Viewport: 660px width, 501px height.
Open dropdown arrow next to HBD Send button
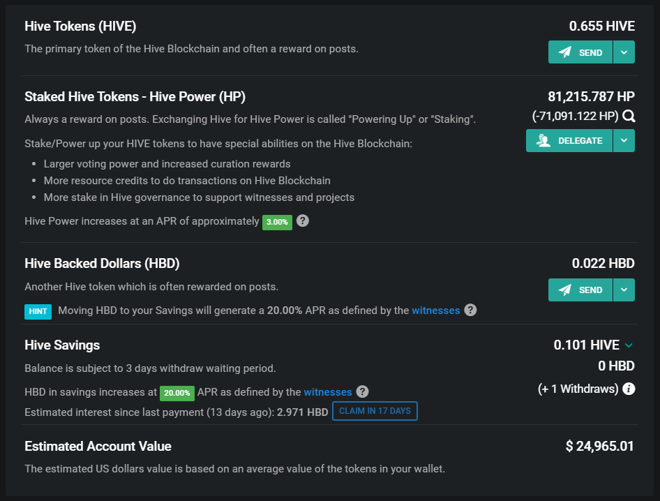click(624, 290)
